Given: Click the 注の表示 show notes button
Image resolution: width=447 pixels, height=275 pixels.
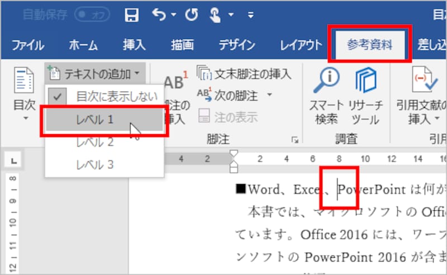Looking at the screenshot, I should (x=227, y=117).
